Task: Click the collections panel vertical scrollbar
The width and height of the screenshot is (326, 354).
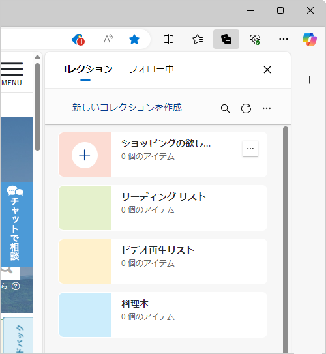Action: [x=286, y=239]
